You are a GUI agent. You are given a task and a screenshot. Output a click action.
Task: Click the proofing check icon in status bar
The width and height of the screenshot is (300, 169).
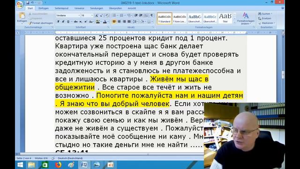coord(53,158)
